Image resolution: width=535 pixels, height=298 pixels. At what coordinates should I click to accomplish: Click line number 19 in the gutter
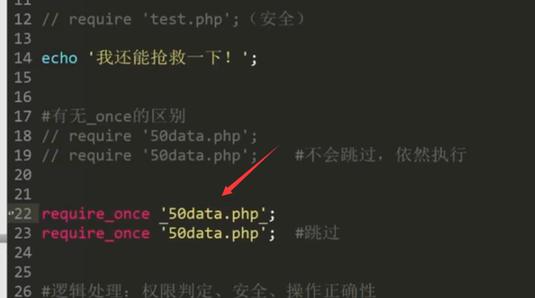23,155
